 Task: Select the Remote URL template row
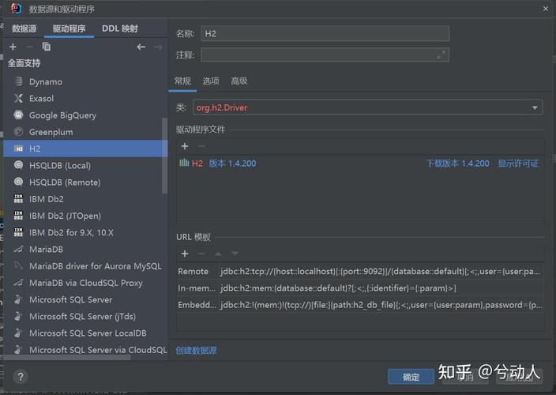[x=359, y=271]
